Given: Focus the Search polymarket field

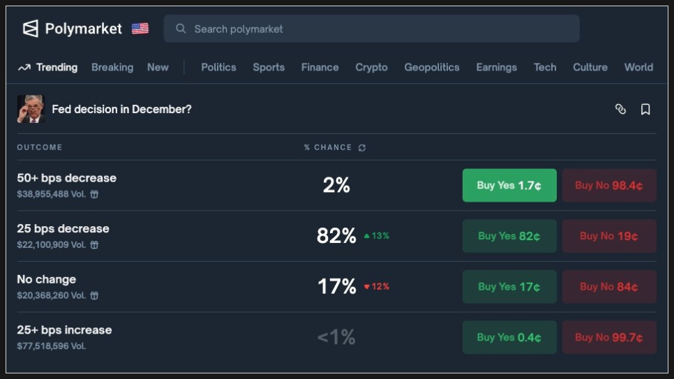Looking at the screenshot, I should 377,29.
